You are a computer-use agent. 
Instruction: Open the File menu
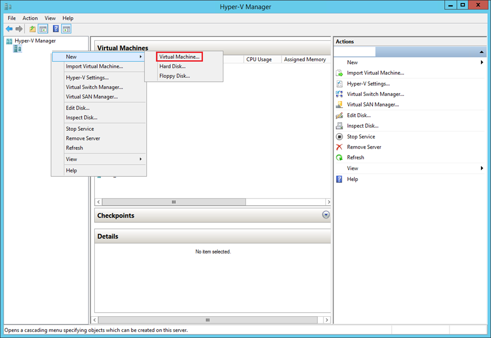(12, 18)
